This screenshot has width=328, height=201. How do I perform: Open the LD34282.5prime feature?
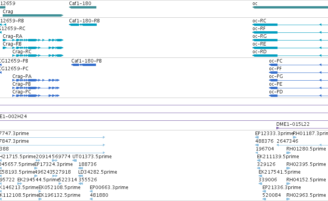point(81,176)
